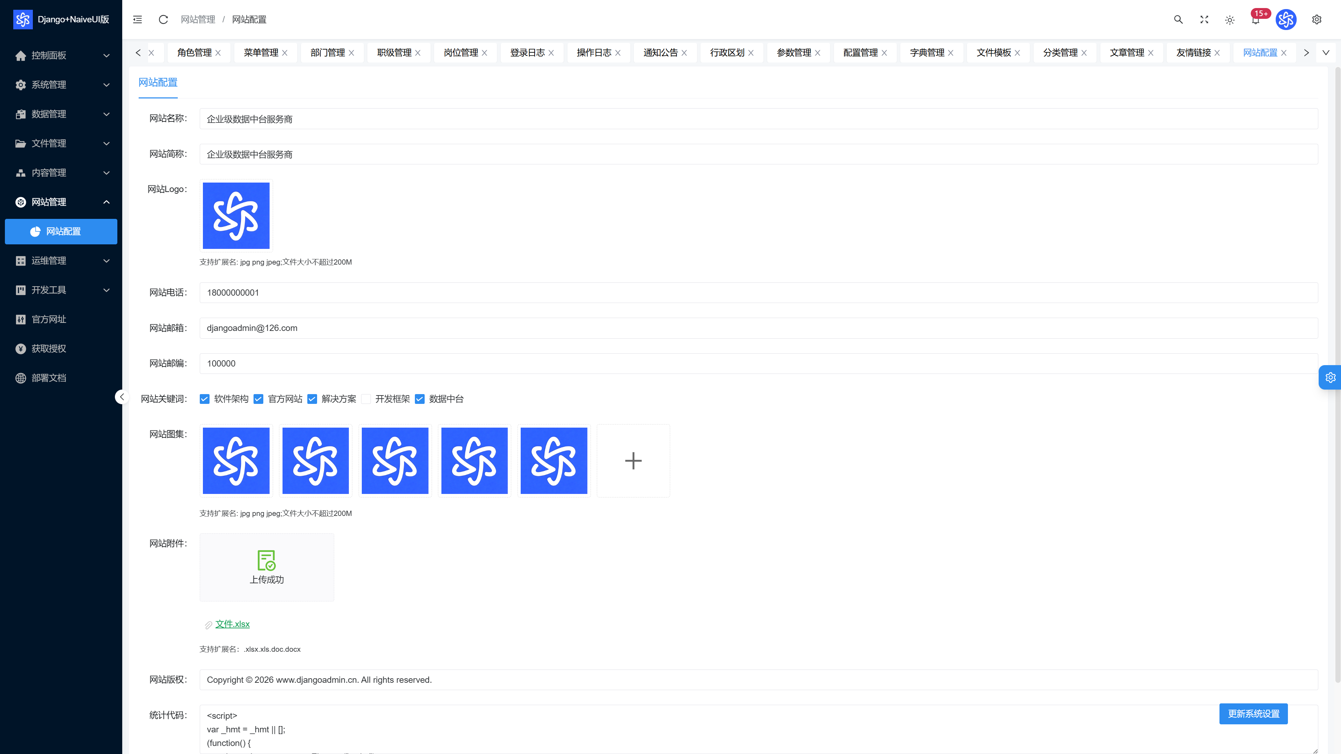1341x754 pixels.
Task: Click the add image plus tile
Action: pyautogui.click(x=633, y=460)
